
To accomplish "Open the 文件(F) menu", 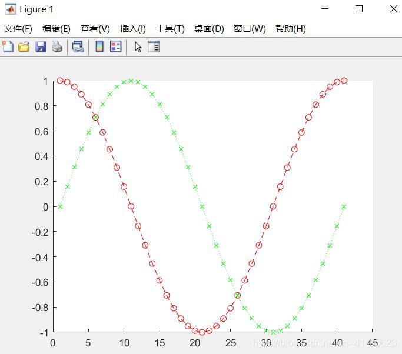I will 18,29.
